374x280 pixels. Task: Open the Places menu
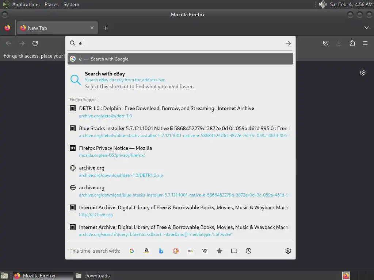click(51, 4)
